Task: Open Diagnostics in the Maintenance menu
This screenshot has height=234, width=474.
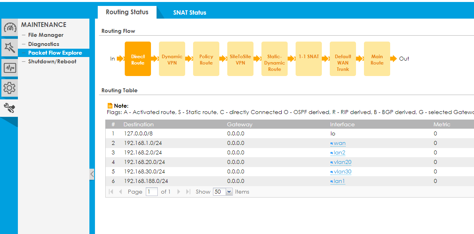Action: 44,44
